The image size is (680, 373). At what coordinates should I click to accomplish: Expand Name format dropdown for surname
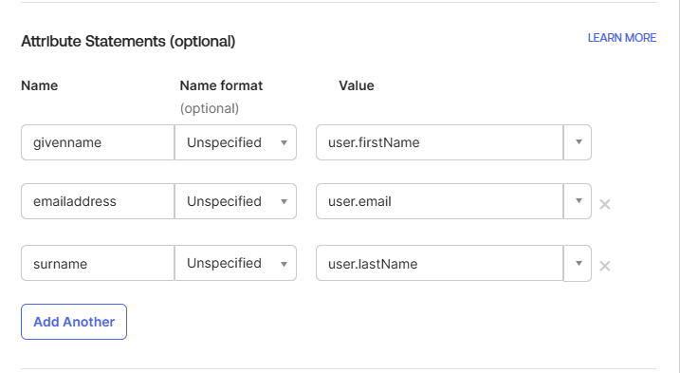[x=235, y=263]
